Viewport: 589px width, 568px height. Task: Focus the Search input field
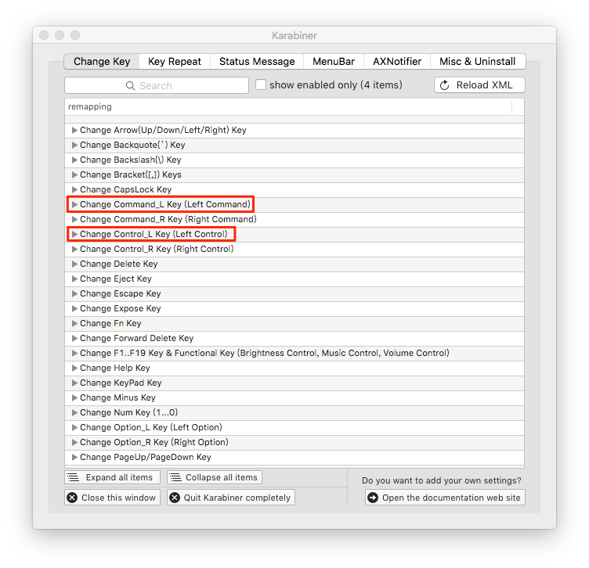click(x=157, y=85)
